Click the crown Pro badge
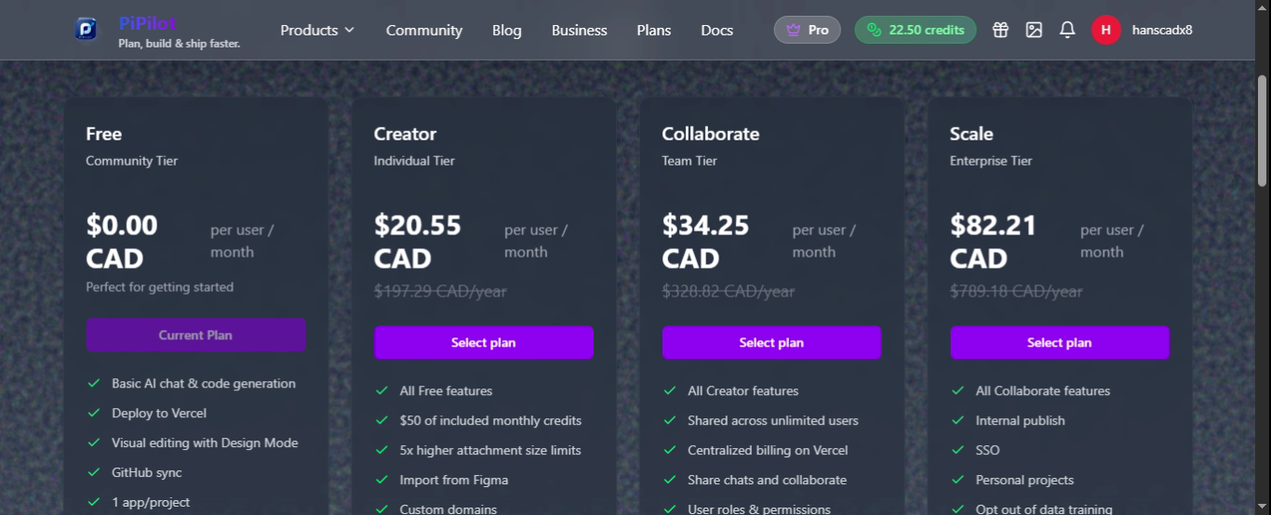Image resolution: width=1271 pixels, height=515 pixels. [807, 30]
